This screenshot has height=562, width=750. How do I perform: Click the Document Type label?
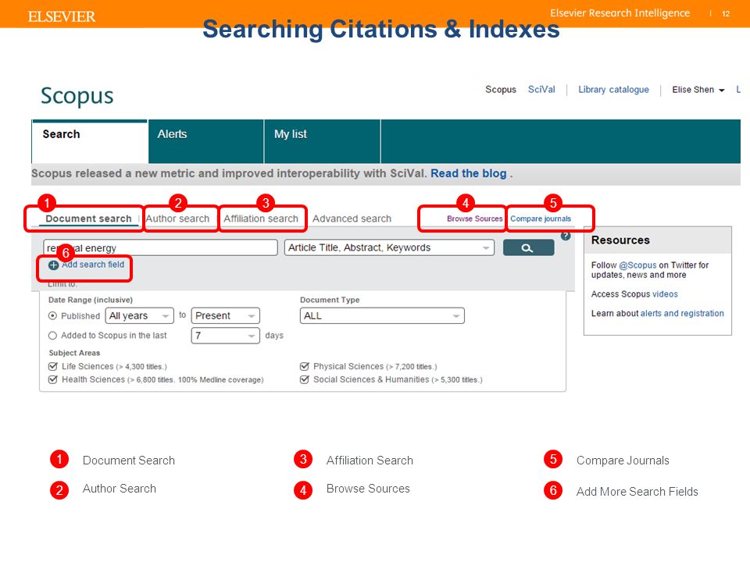pos(330,300)
